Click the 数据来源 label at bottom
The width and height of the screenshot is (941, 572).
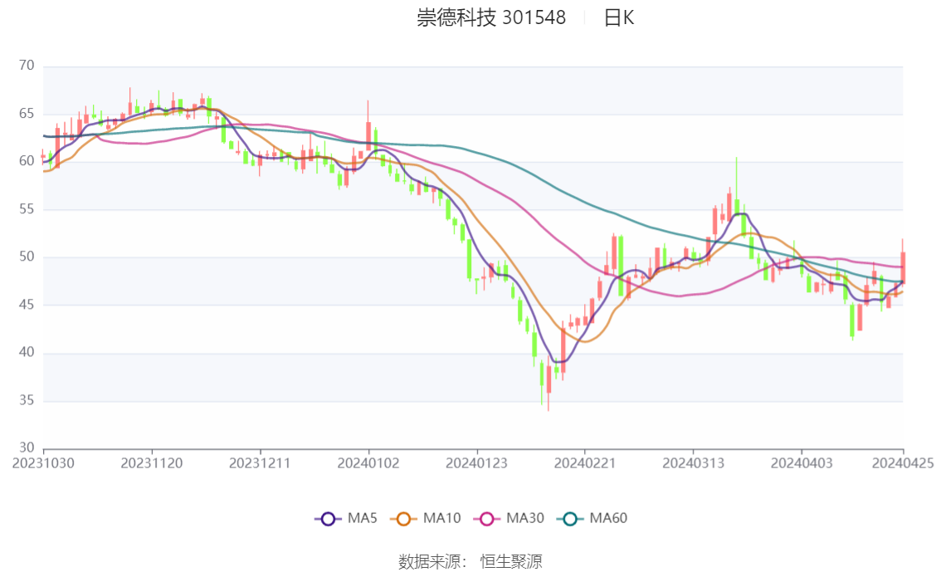[430, 562]
